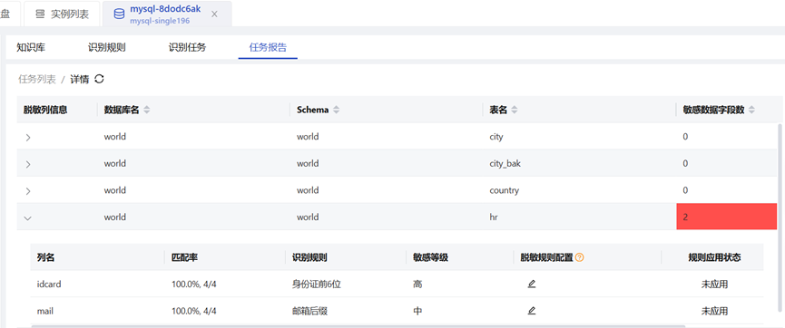Click the 脱敏列信息 column header
Screen dimensions: 785x328
[45, 110]
